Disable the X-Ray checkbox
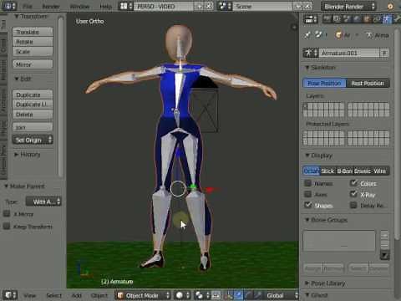This screenshot has height=301, width=401. (x=353, y=194)
